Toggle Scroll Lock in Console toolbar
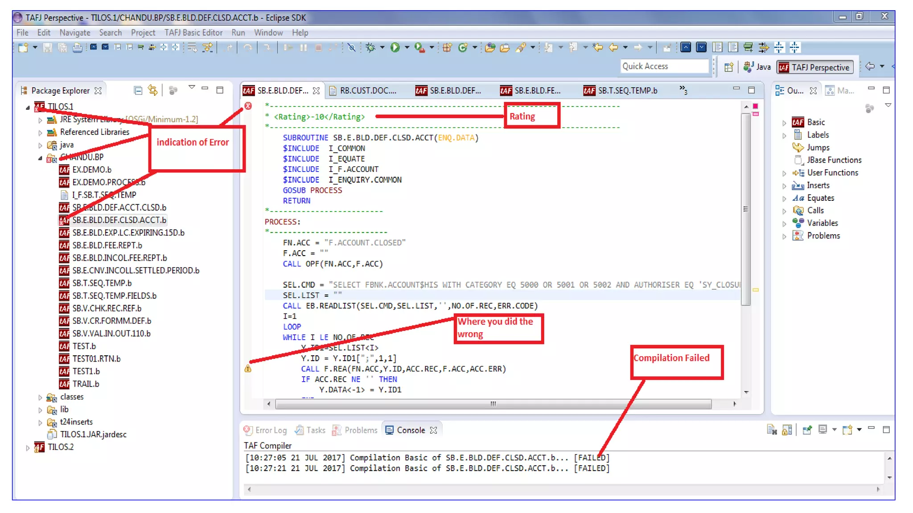Image resolution: width=913 pixels, height=513 pixels. click(787, 430)
